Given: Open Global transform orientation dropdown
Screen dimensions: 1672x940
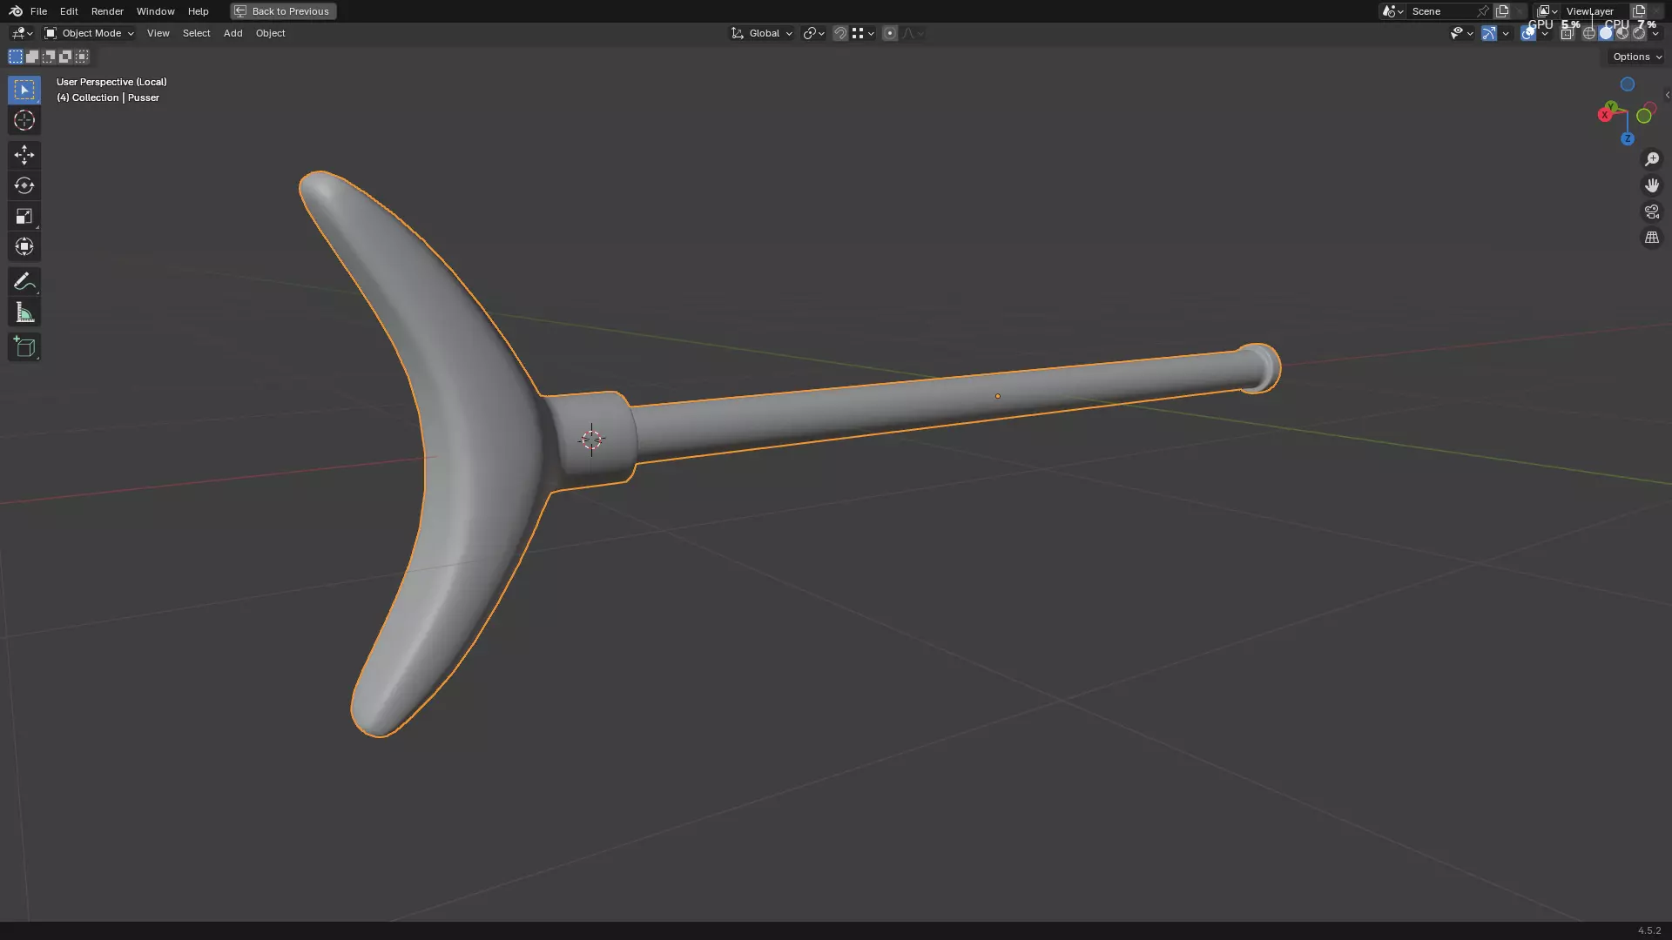Looking at the screenshot, I should [x=762, y=33].
